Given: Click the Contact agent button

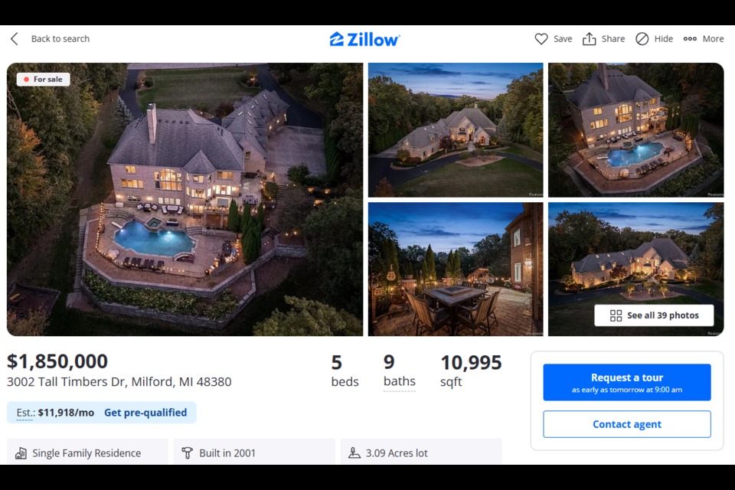Looking at the screenshot, I should coord(627,424).
